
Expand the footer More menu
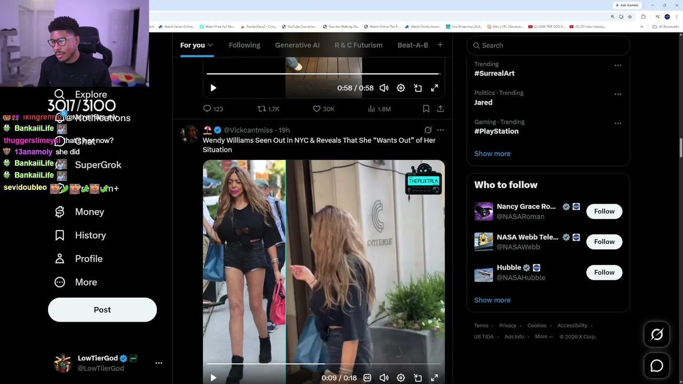tap(543, 337)
